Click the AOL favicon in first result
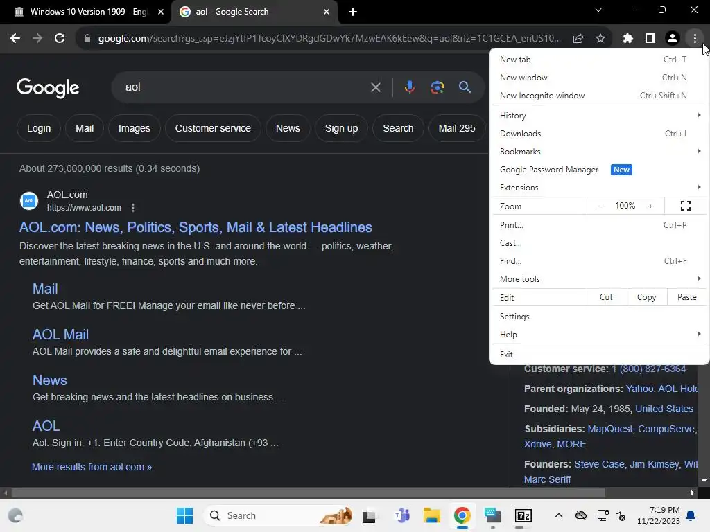 [29, 201]
